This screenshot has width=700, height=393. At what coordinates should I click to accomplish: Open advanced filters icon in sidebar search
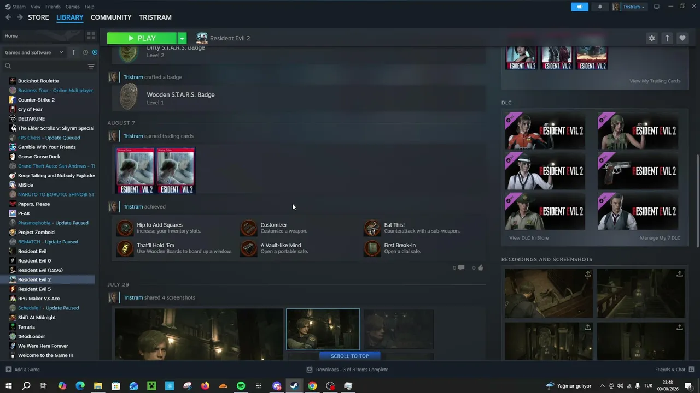[x=91, y=66]
